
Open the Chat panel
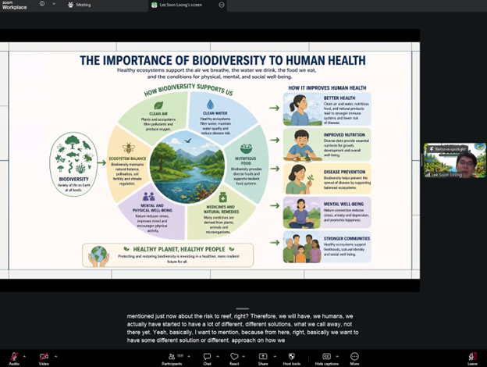[208, 356]
